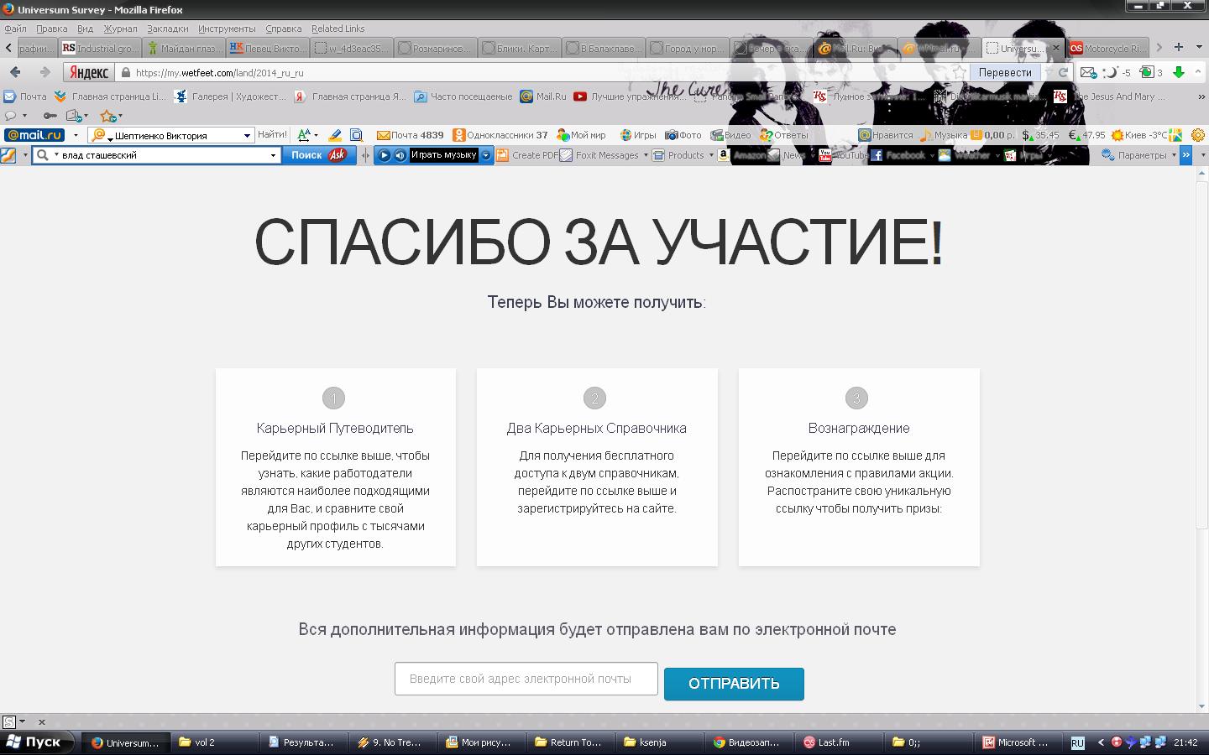Expand the Foxit Messages dropdown
This screenshot has height=755, width=1209.
[645, 155]
